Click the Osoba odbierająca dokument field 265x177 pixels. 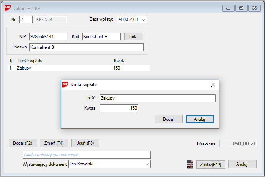point(86,155)
